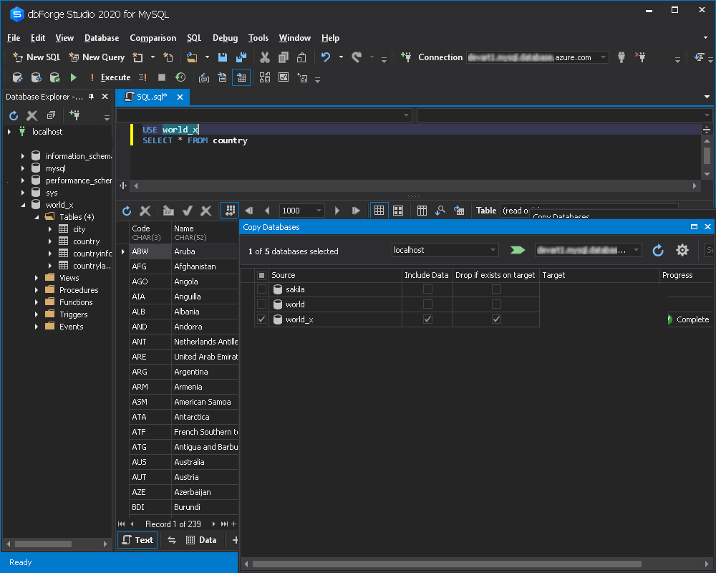This screenshot has width=716, height=573.
Task: Refresh the Database Explorer tree
Action: pyautogui.click(x=14, y=115)
